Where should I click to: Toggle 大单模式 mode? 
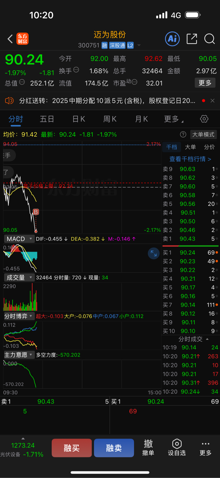pyautogui.click(x=203, y=134)
